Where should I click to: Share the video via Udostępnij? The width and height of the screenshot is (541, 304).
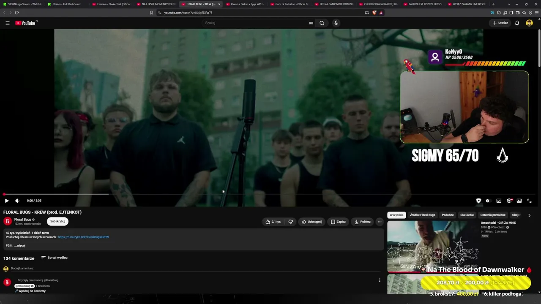tap(312, 222)
